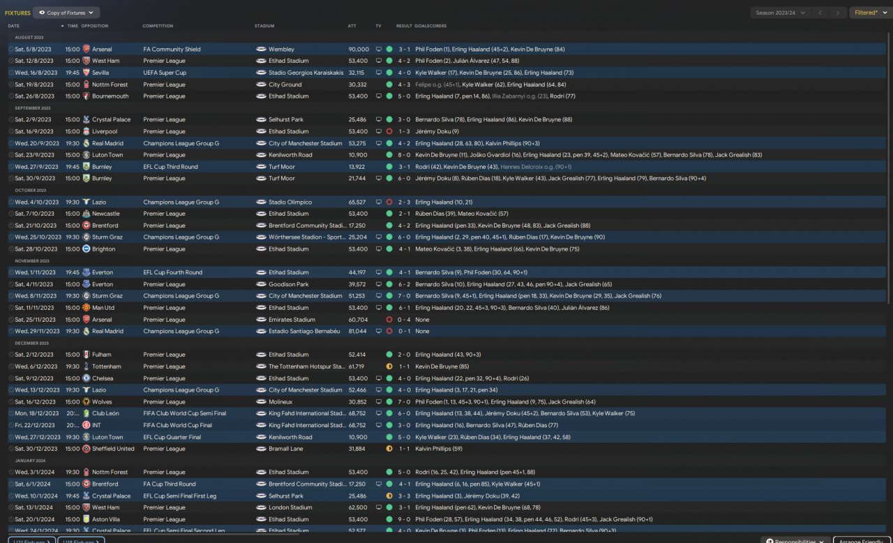The height and width of the screenshot is (543, 893).
Task: Open the UEFA Super Cup competition link
Action: [165, 73]
